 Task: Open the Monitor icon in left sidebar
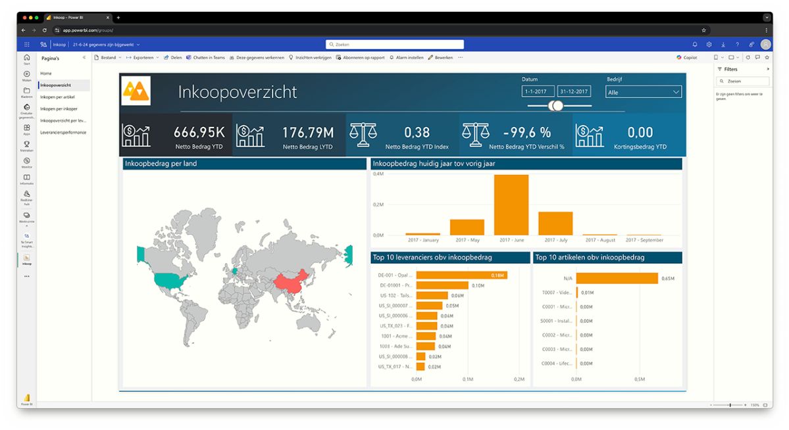click(x=27, y=162)
